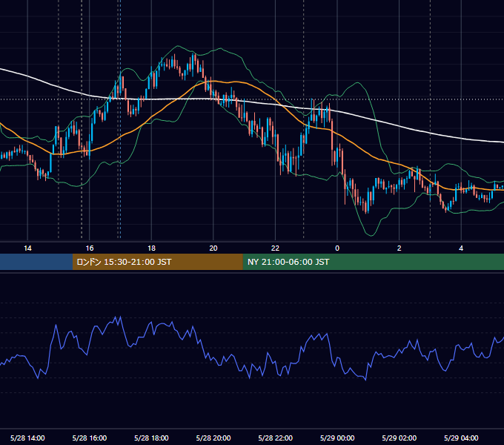
Task: Click the 2 hour axis label
Action: (399, 248)
